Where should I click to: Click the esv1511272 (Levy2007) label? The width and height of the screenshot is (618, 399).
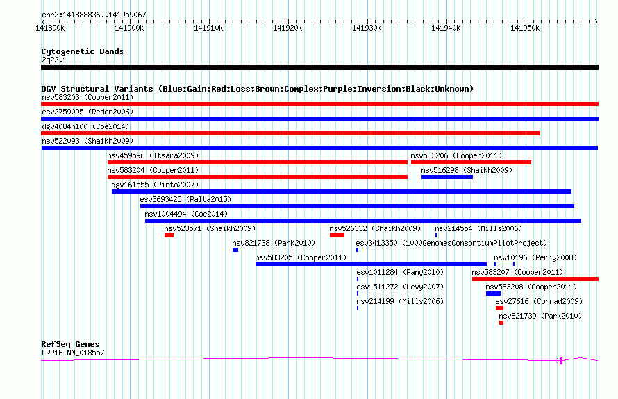(x=400, y=287)
